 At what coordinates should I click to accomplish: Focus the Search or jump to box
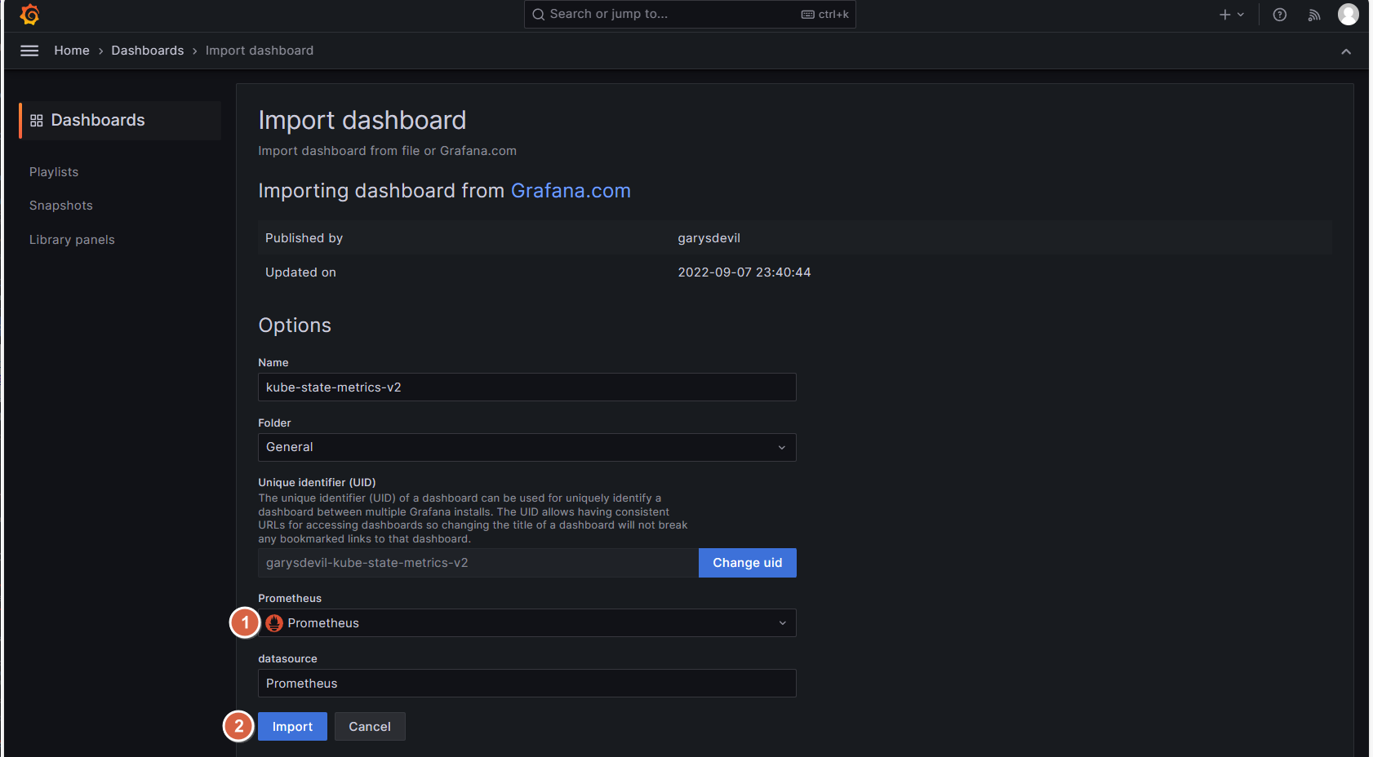[690, 15]
